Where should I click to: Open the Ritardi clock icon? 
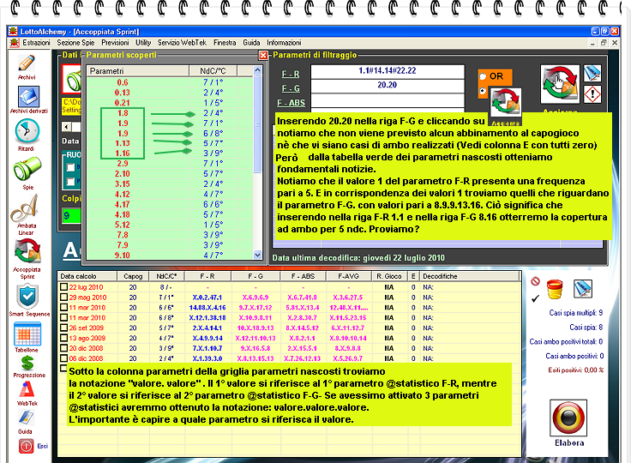27,131
